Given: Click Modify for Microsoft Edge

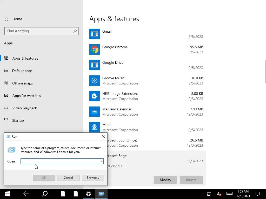Looking at the screenshot, I should click(165, 180).
